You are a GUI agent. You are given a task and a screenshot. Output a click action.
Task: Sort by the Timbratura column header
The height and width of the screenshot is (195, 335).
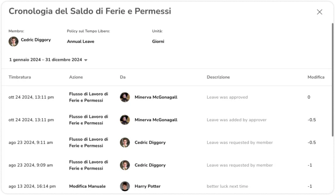[x=20, y=77]
